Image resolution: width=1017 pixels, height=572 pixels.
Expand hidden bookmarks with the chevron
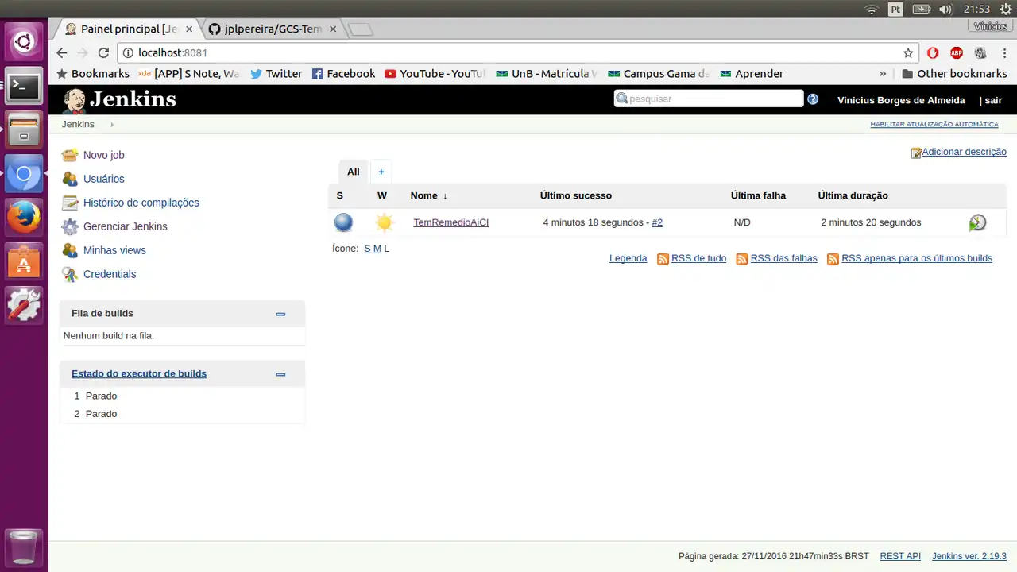point(883,74)
